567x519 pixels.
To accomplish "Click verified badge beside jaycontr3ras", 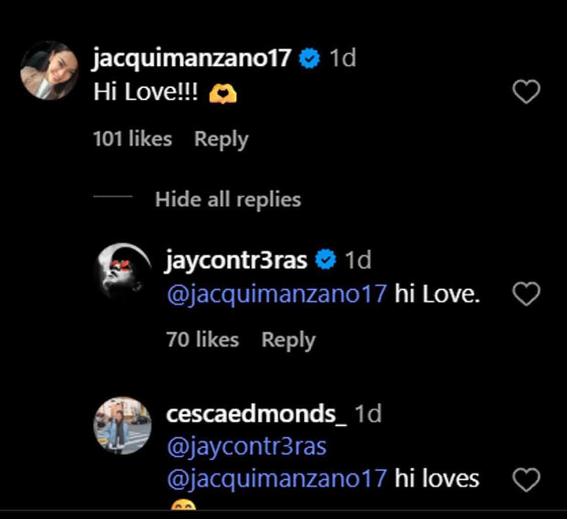I will [326, 261].
